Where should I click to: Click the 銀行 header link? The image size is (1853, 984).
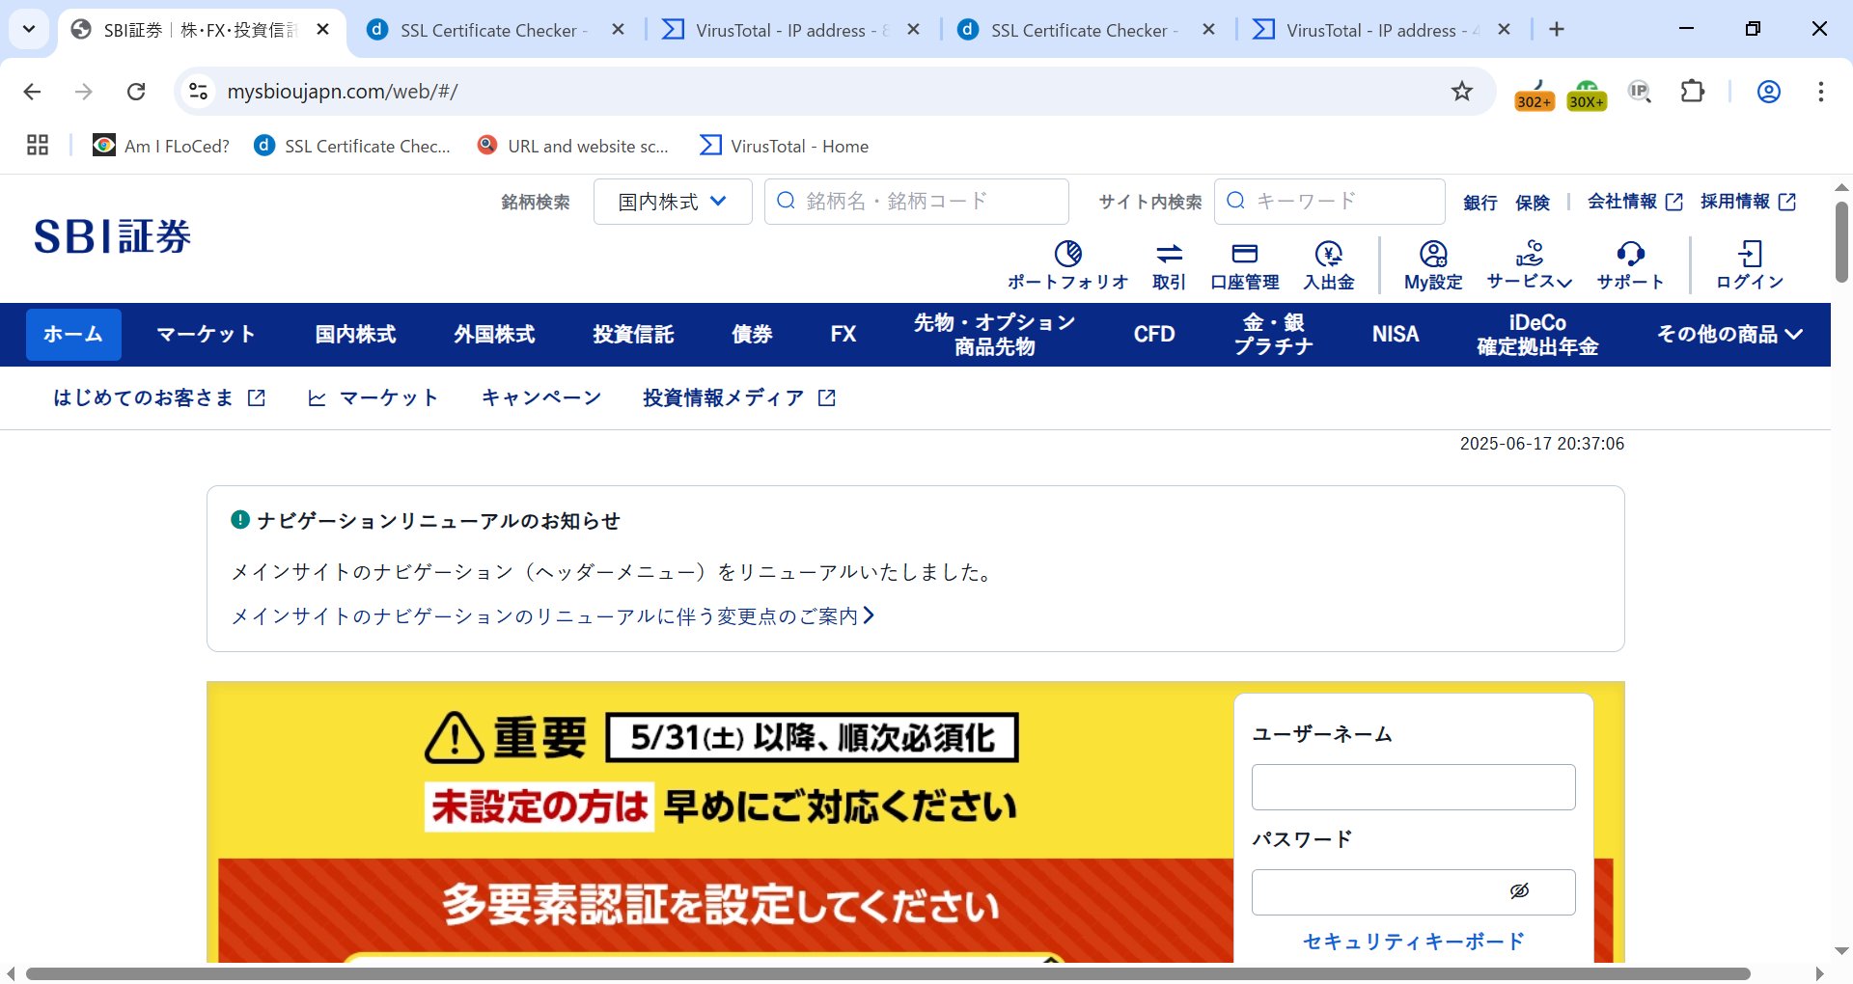tap(1480, 202)
